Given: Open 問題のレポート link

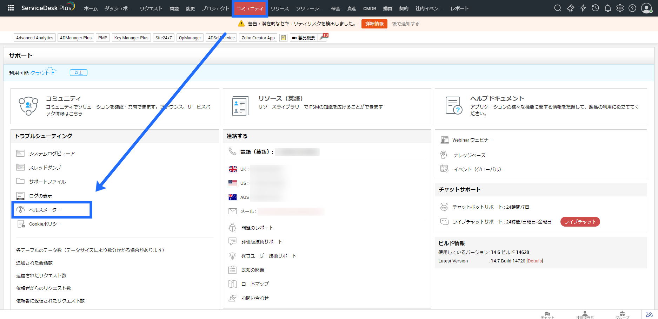Looking at the screenshot, I should 257,228.
